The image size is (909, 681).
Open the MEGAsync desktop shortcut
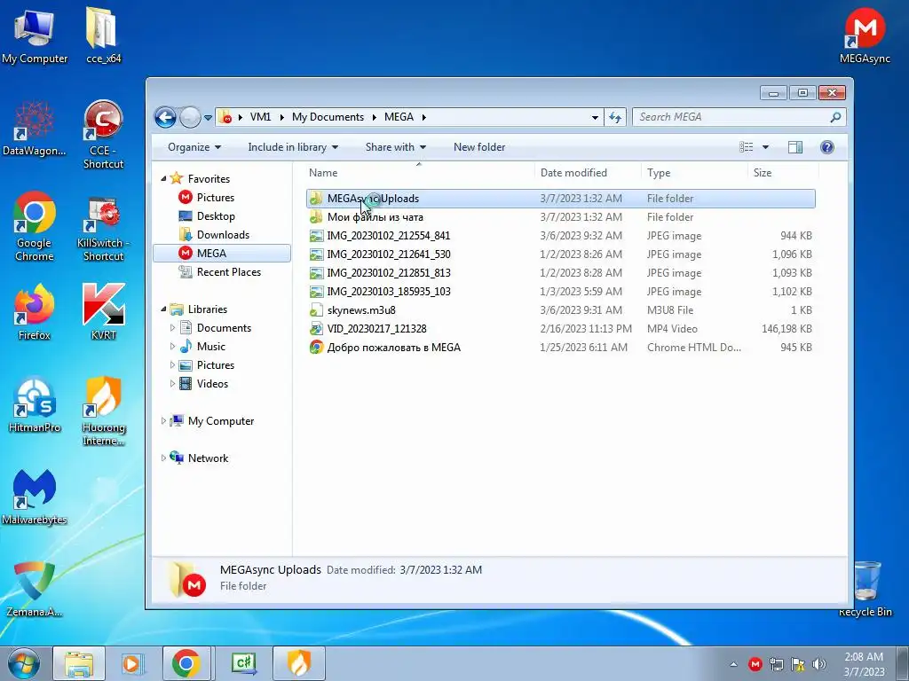click(865, 35)
